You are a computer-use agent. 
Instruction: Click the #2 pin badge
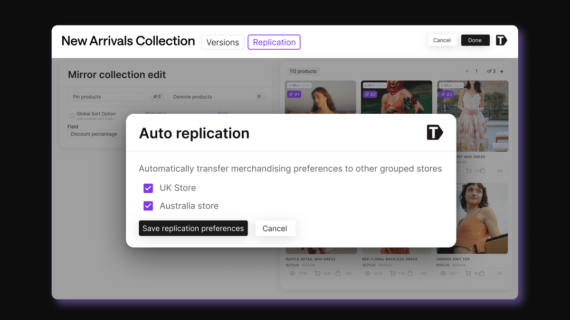[x=370, y=94]
